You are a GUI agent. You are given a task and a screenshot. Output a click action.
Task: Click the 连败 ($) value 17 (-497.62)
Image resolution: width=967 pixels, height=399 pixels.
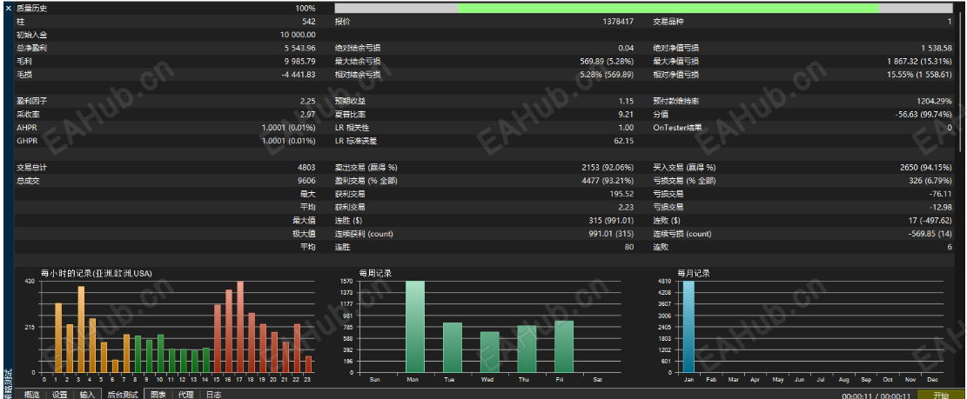pyautogui.click(x=928, y=221)
